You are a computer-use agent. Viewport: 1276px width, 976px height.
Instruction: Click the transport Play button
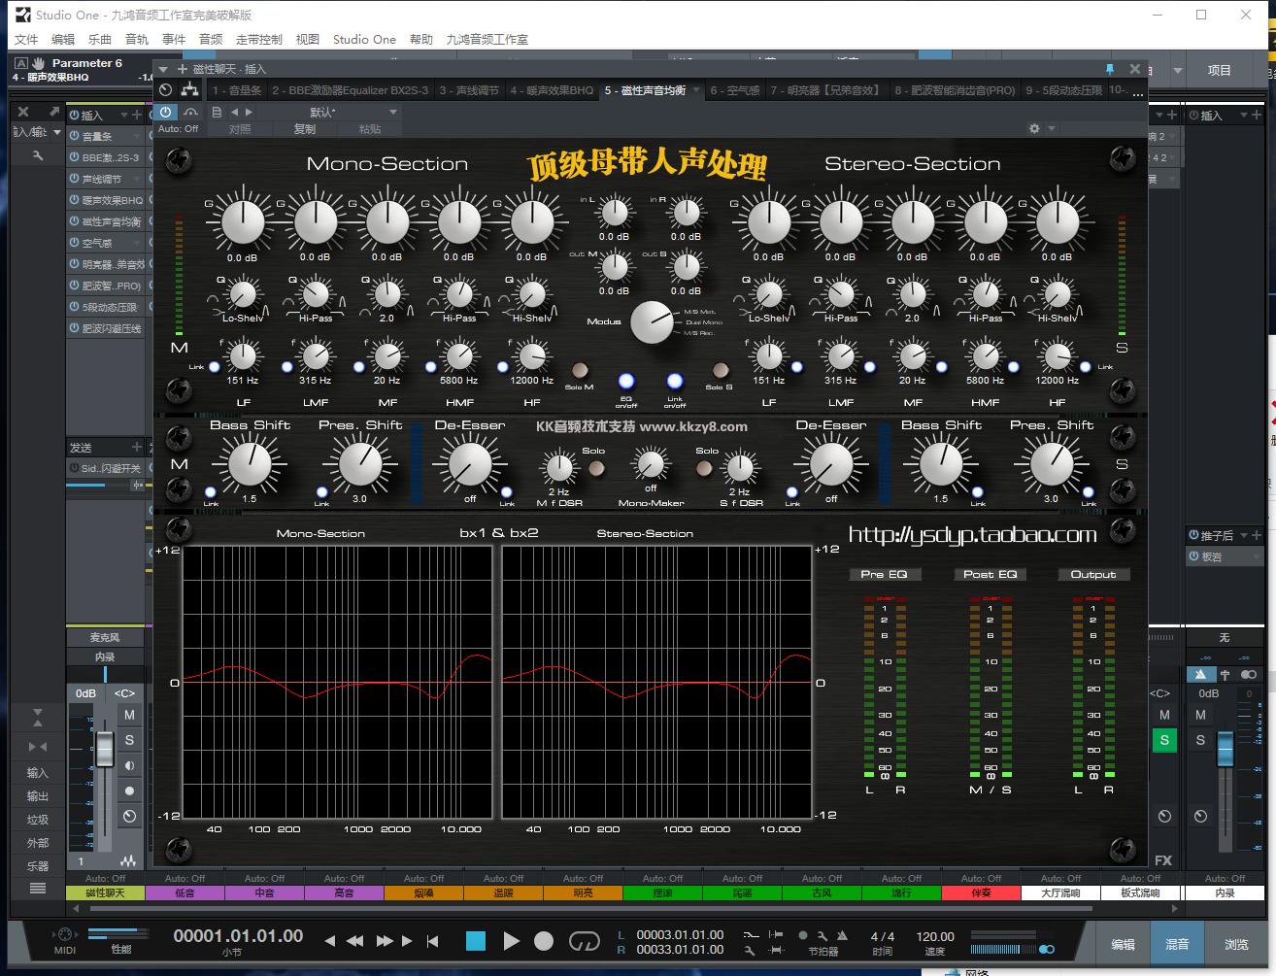click(x=511, y=940)
